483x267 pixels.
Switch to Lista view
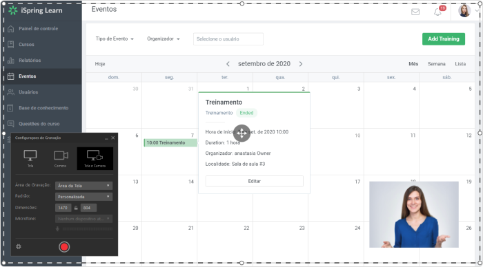460,64
